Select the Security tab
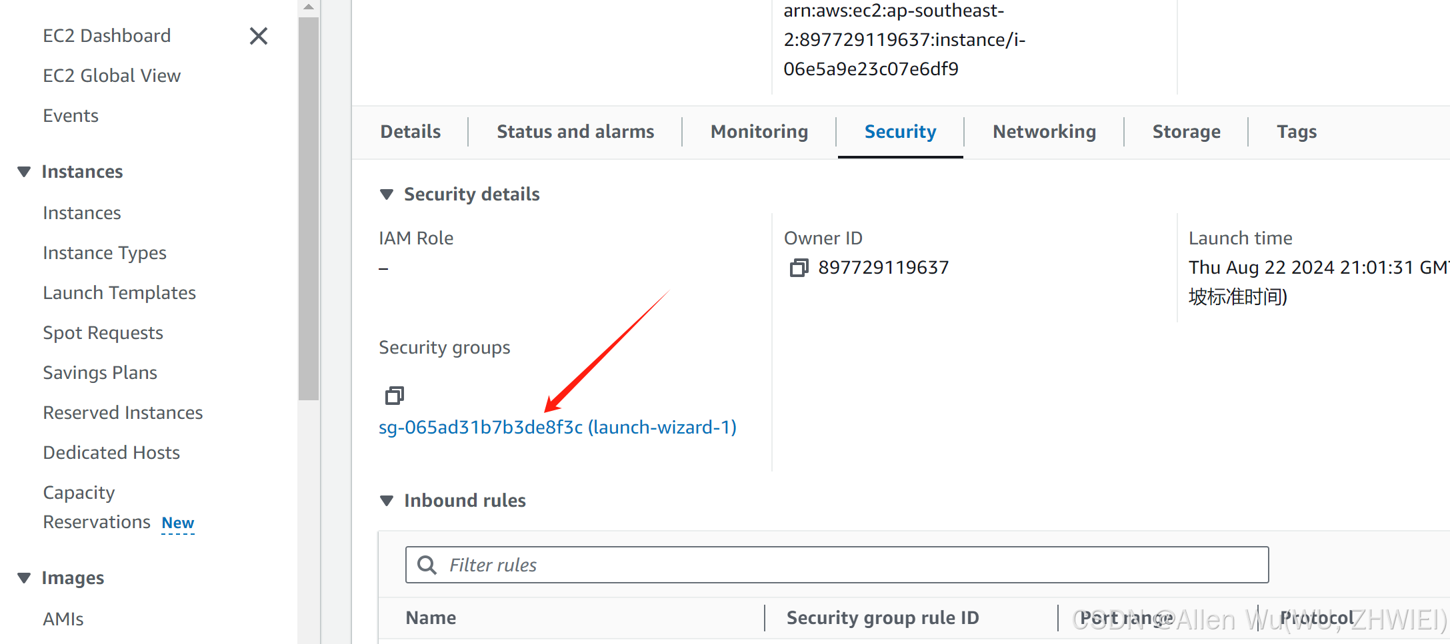This screenshot has height=644, width=1450. click(x=901, y=132)
